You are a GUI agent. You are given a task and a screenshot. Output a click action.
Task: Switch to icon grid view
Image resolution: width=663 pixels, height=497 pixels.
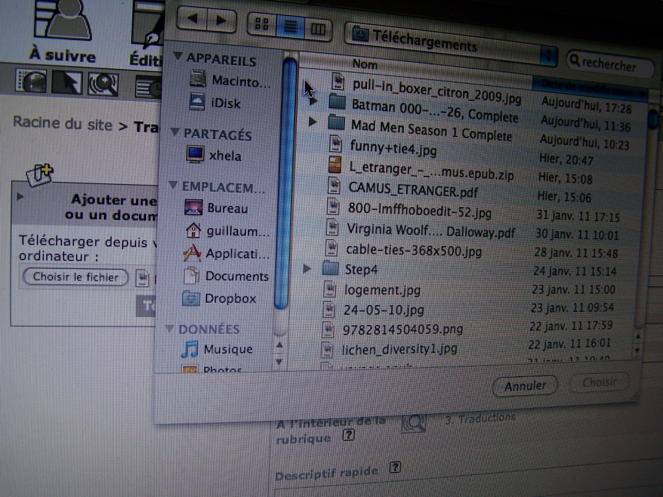262,24
